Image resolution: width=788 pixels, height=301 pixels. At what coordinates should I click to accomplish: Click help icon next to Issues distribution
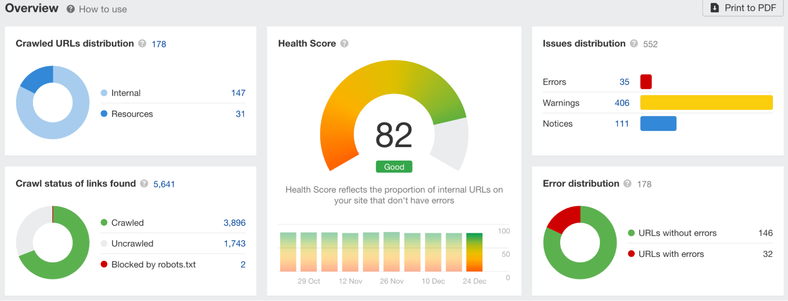[634, 44]
